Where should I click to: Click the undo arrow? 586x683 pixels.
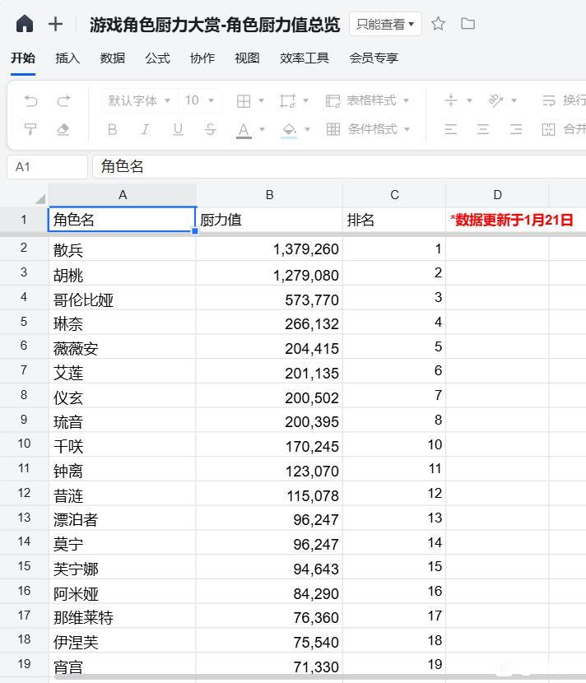click(x=31, y=100)
